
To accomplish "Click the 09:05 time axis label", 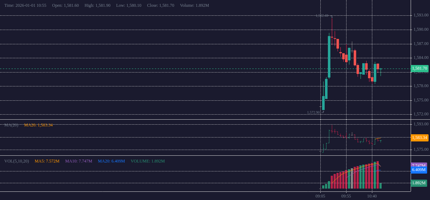I will 320,196.
